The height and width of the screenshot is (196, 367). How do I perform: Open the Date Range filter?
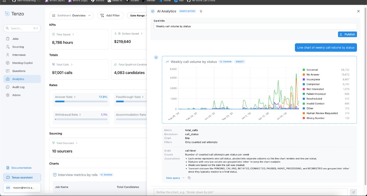pos(138,15)
